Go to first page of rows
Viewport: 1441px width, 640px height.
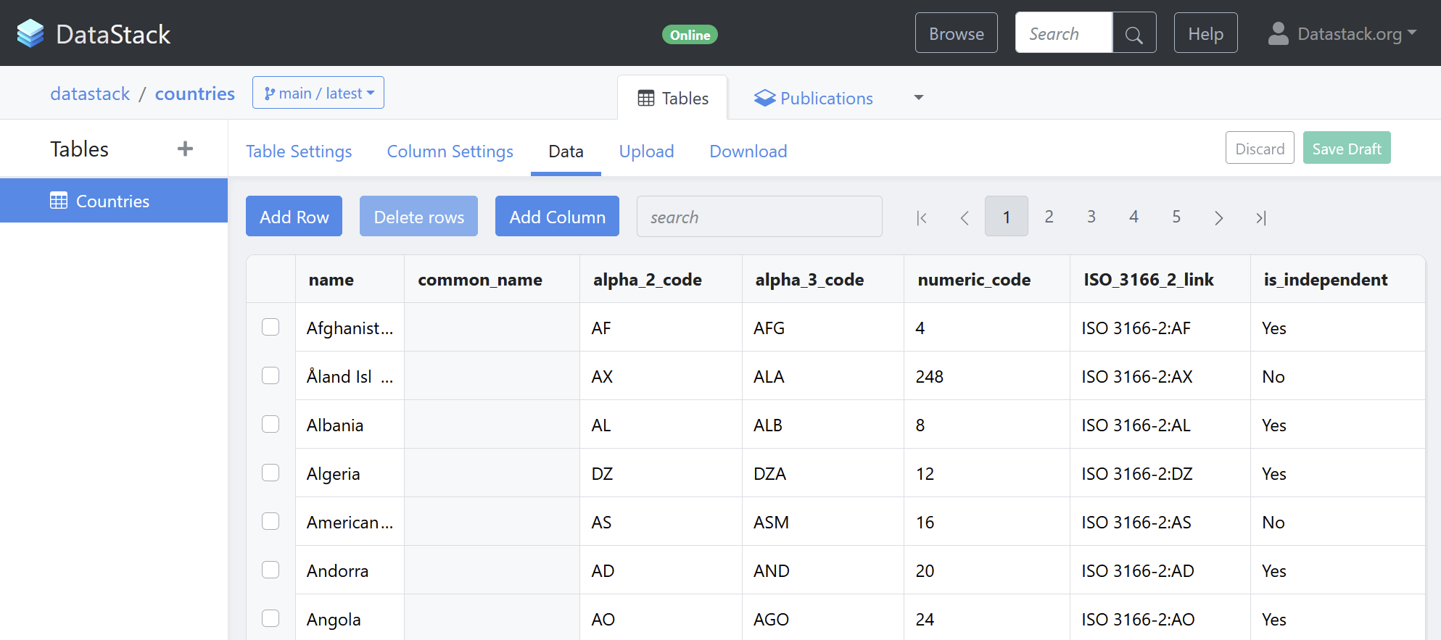(x=922, y=217)
